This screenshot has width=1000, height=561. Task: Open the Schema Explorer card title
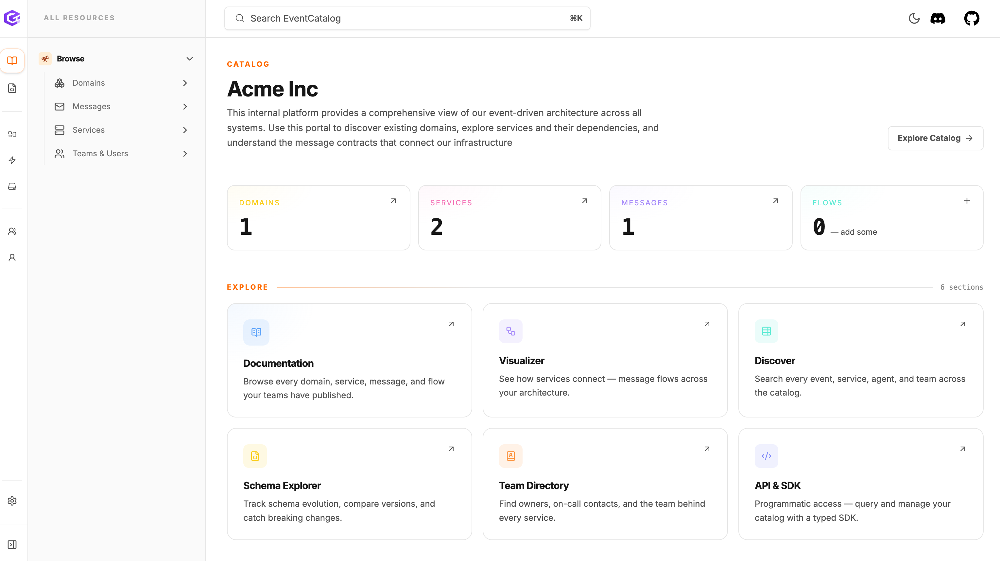pos(282,486)
